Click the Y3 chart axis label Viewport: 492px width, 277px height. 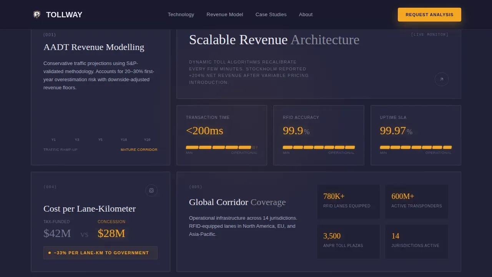pyautogui.click(x=77, y=140)
